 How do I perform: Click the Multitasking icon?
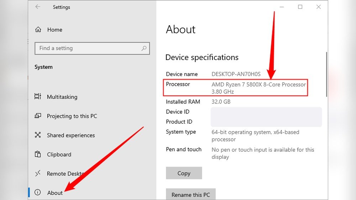pyautogui.click(x=38, y=97)
